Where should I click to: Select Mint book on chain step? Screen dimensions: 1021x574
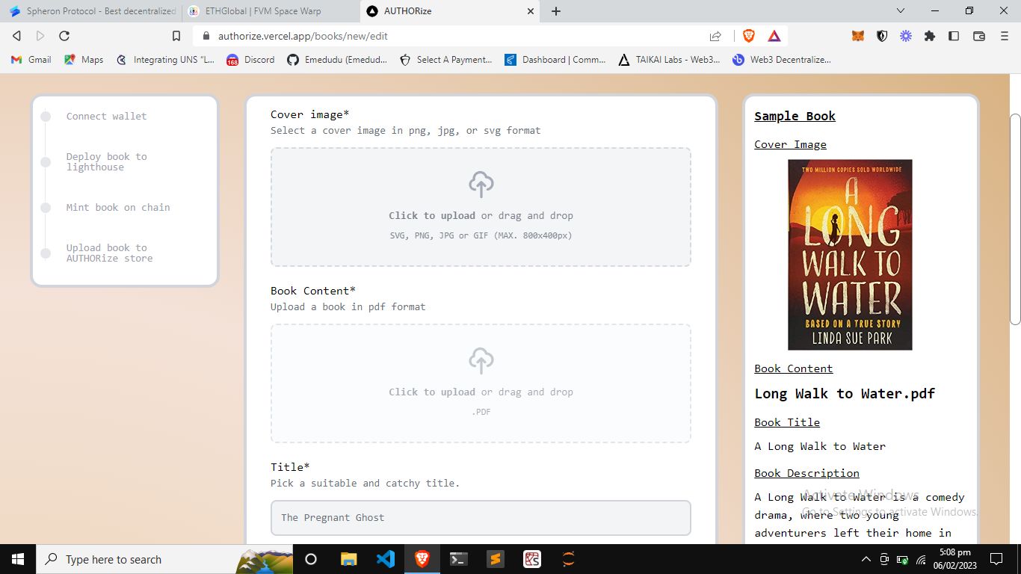118,207
